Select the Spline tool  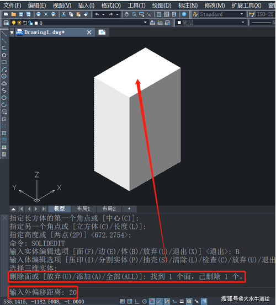click(x=4, y=90)
